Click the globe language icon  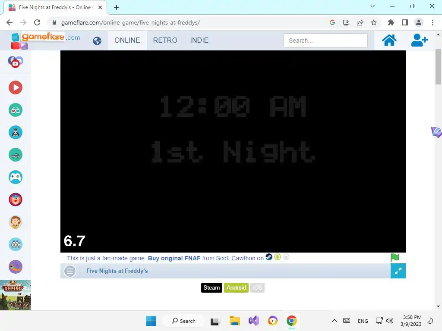pyautogui.click(x=97, y=41)
